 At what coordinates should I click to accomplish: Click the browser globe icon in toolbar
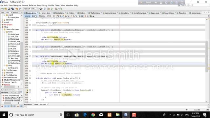tap(41, 9)
